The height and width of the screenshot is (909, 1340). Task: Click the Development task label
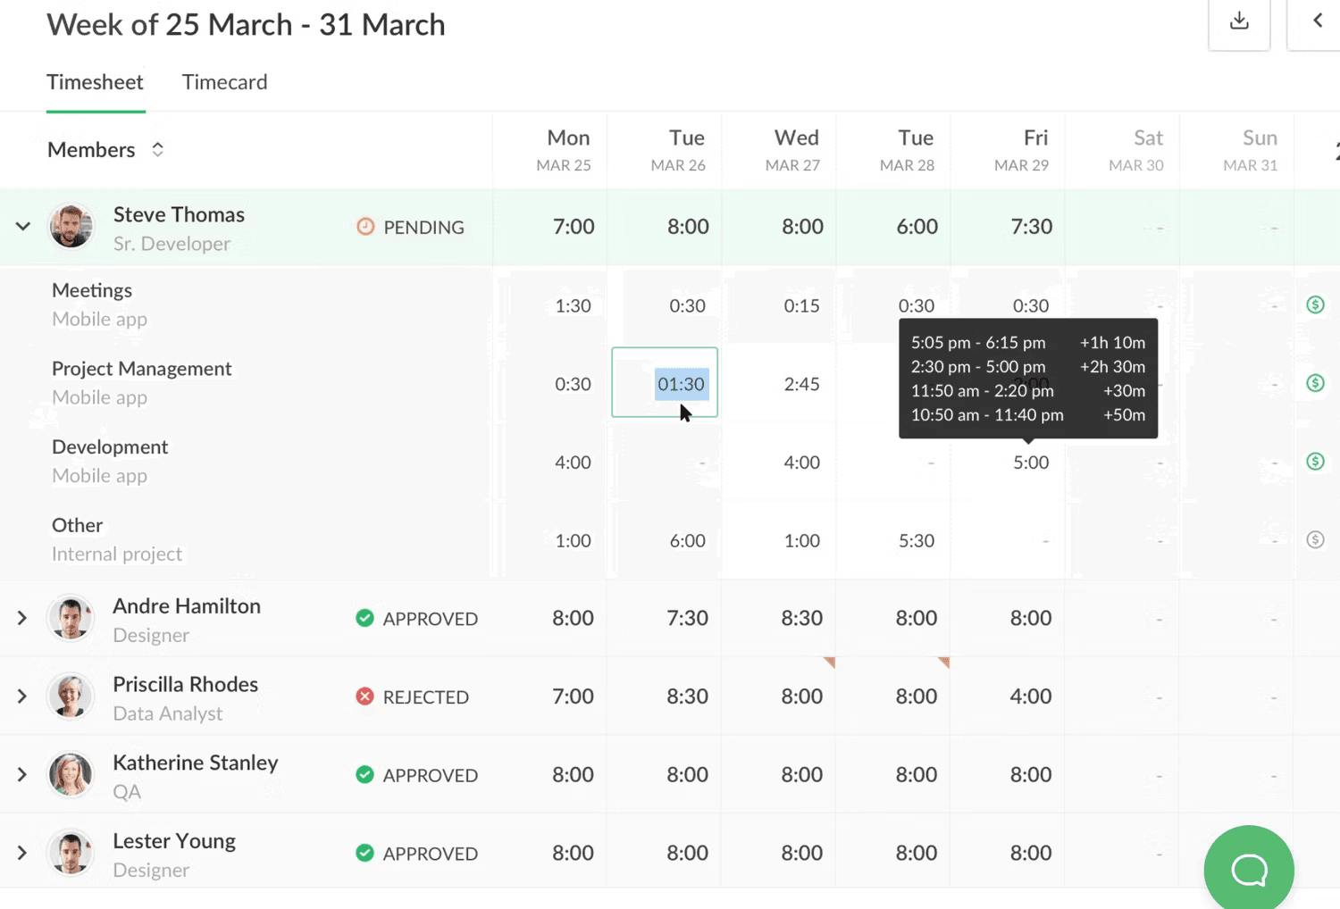point(110,446)
